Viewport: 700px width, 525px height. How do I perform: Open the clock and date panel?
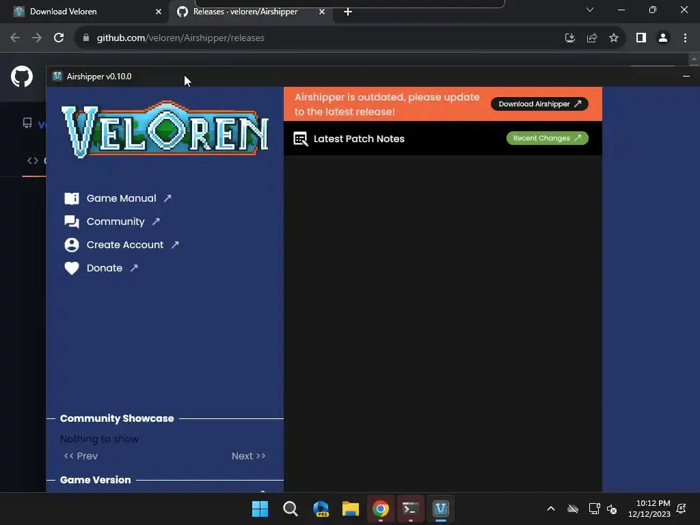(x=649, y=509)
